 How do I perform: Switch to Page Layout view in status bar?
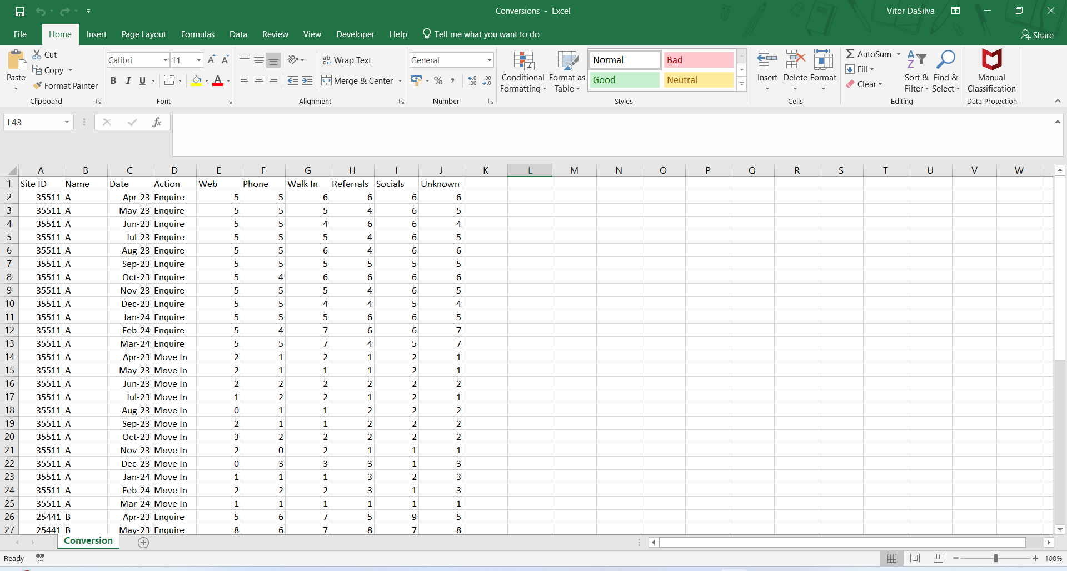click(915, 558)
